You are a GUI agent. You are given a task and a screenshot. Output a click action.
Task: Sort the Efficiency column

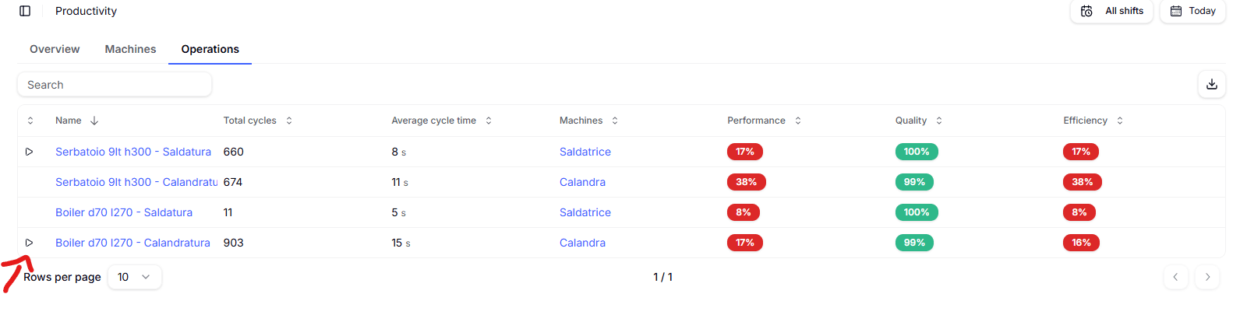[x=1120, y=121]
